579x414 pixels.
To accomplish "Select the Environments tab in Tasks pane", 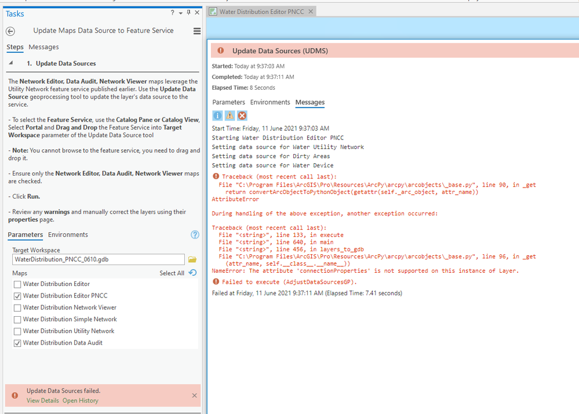I will (68, 235).
